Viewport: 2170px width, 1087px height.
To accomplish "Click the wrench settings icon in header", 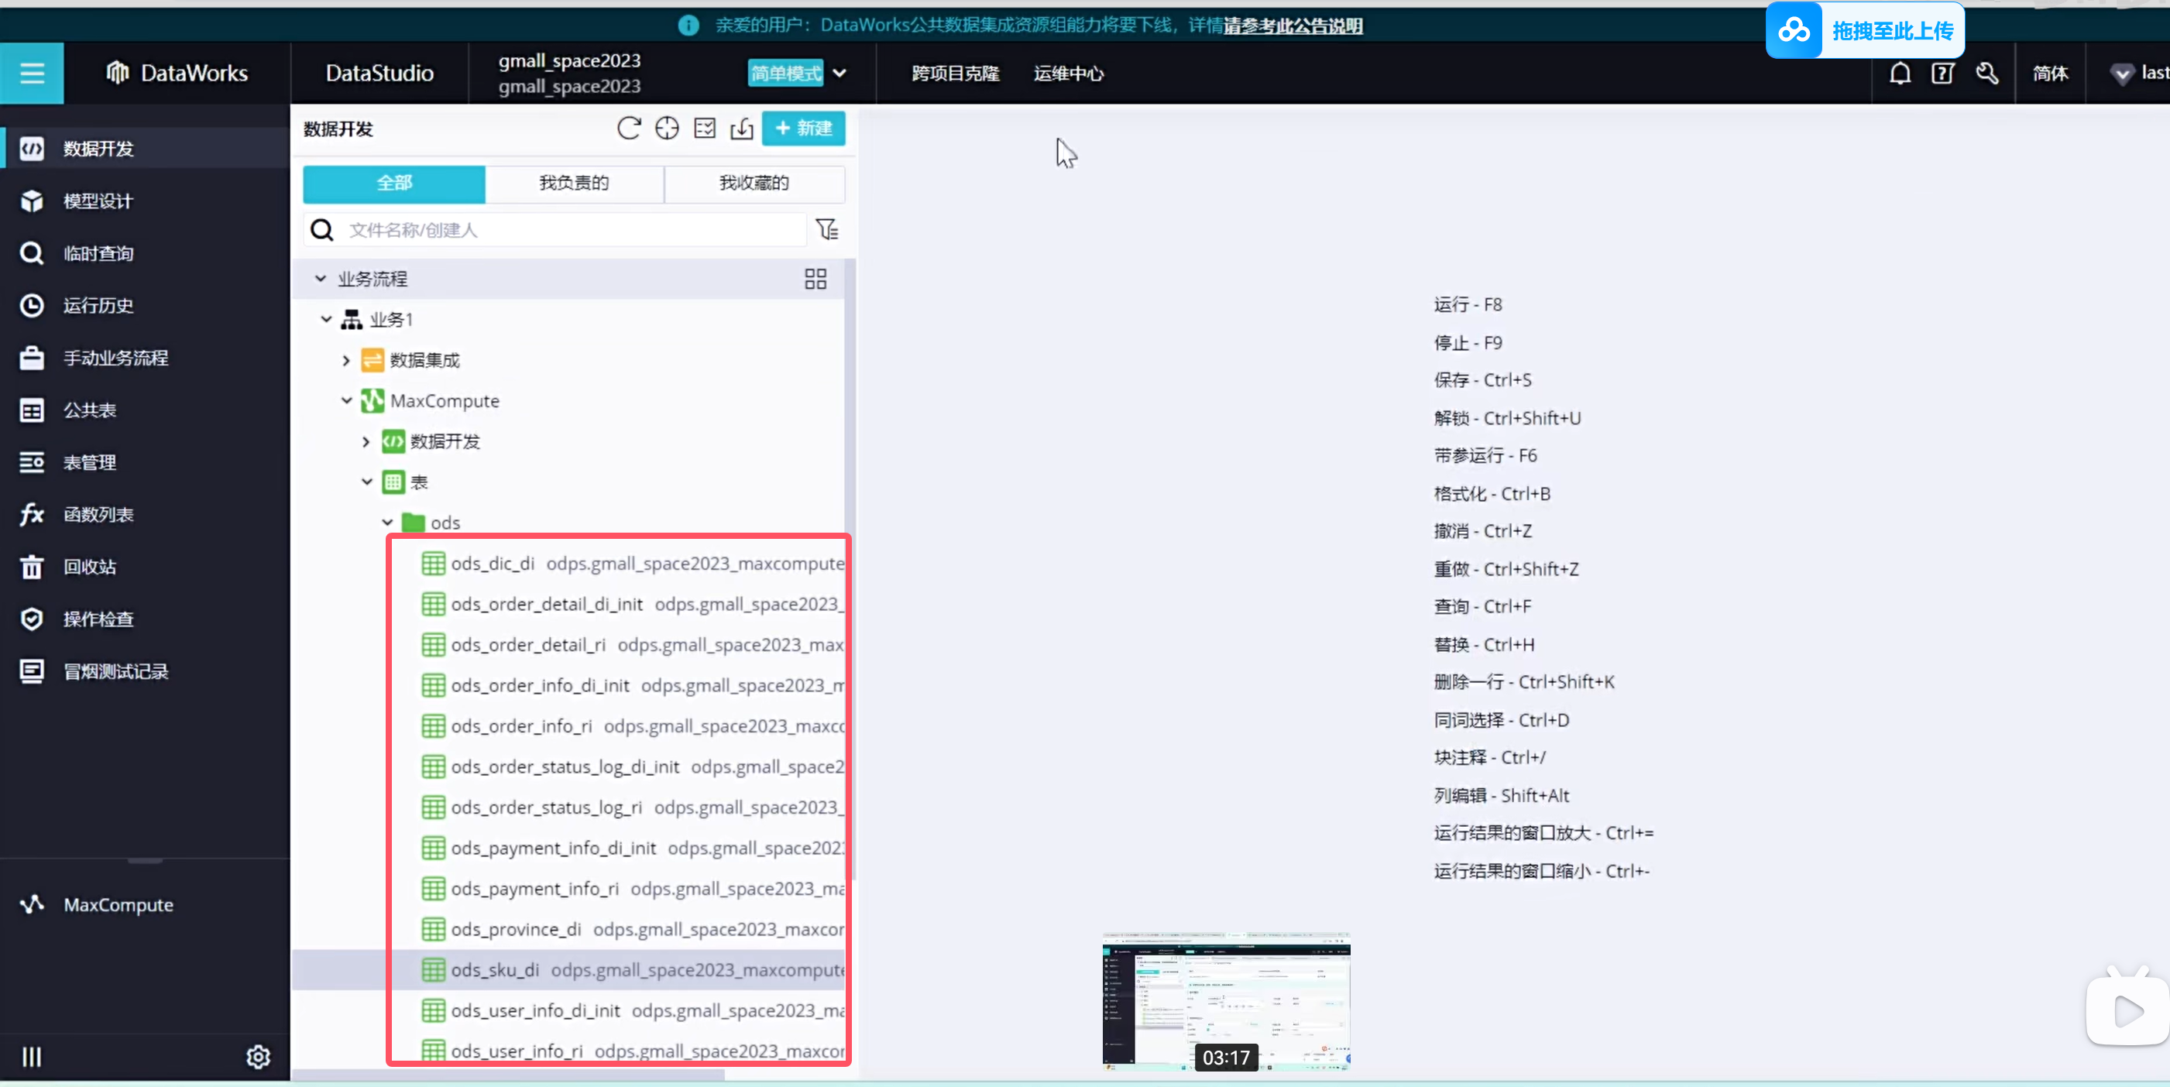I will coord(1986,74).
